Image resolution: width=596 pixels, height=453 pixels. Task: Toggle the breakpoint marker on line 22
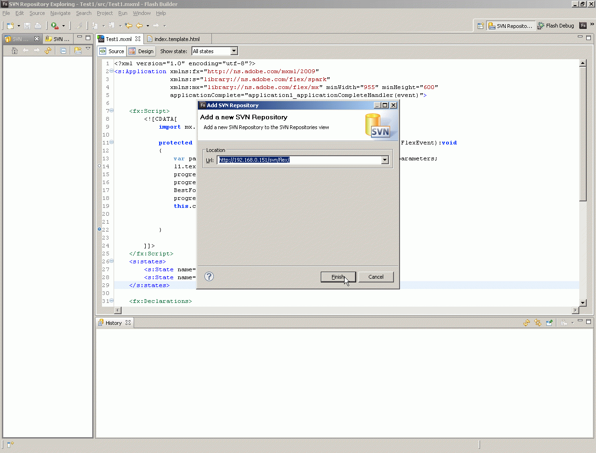pyautogui.click(x=100, y=229)
